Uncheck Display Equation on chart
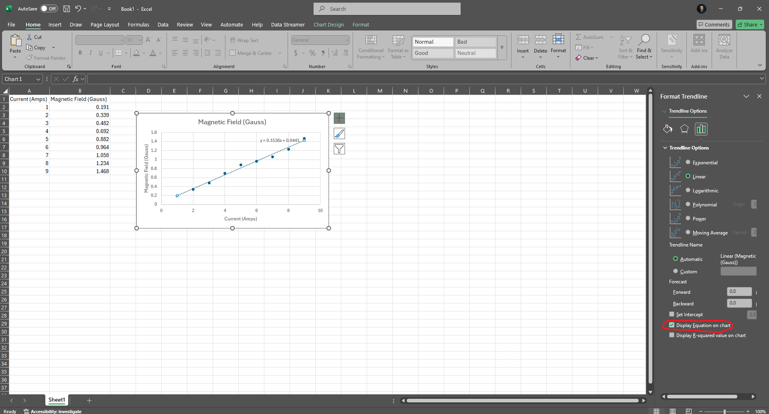Image resolution: width=769 pixels, height=414 pixels. (x=672, y=325)
